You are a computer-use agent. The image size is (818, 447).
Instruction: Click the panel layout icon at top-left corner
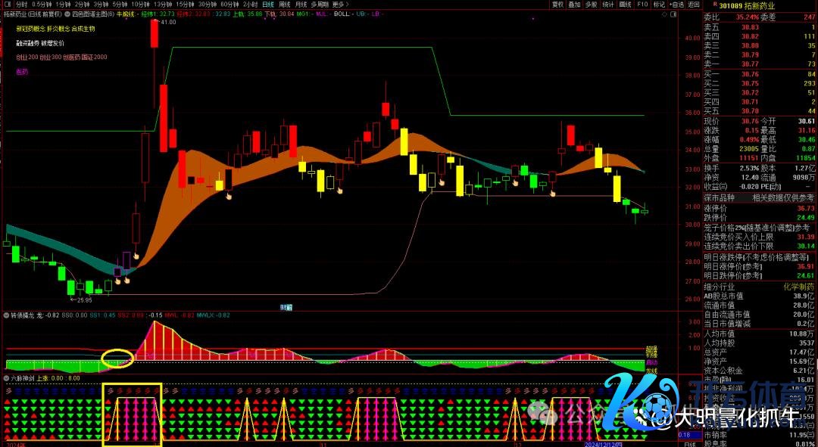tap(6, 4)
